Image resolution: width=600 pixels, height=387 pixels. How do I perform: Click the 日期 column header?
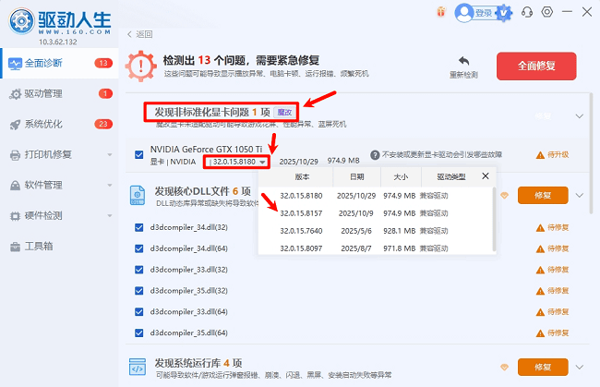point(357,176)
